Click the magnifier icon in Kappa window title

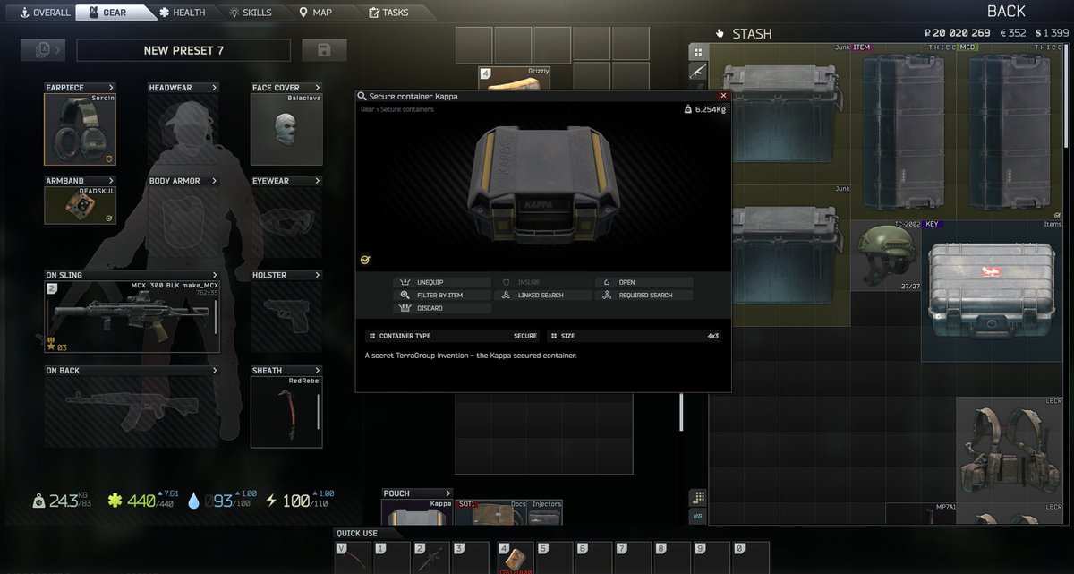click(362, 96)
